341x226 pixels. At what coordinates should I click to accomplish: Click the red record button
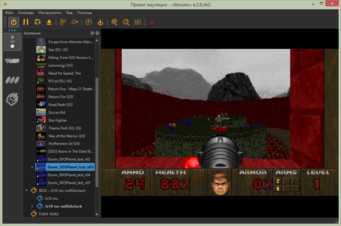click(152, 22)
